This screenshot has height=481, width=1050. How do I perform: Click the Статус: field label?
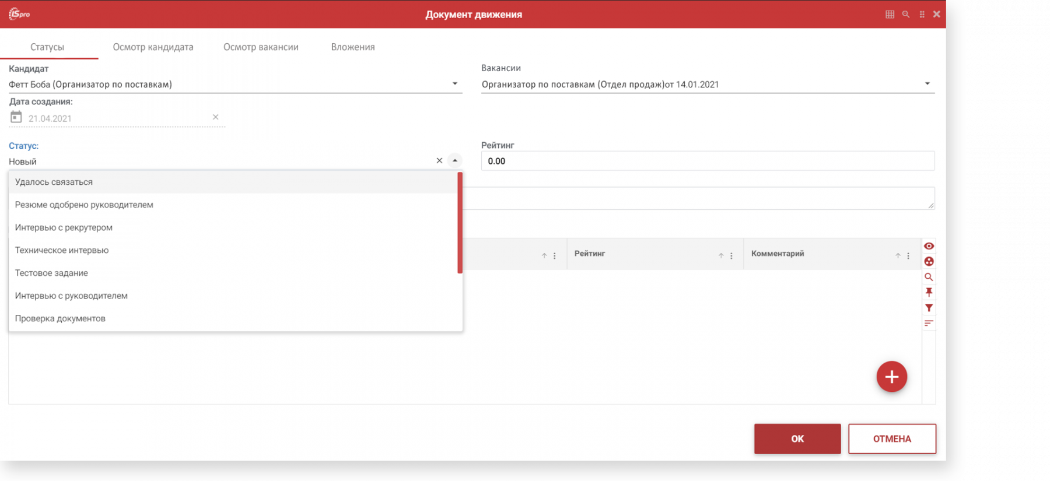pos(23,146)
